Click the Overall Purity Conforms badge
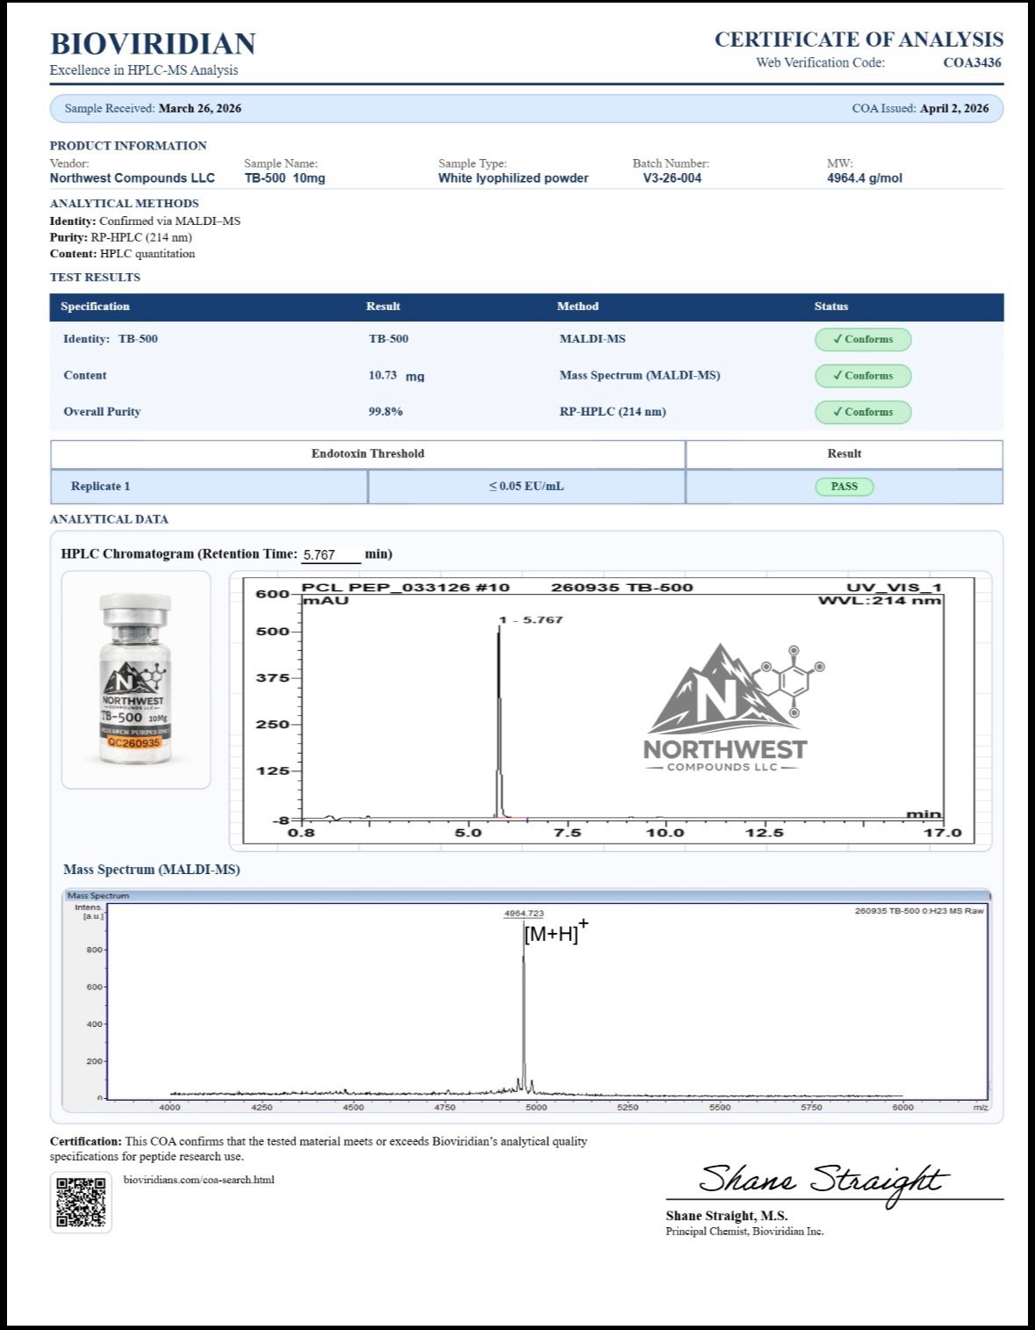Image resolution: width=1035 pixels, height=1330 pixels. (862, 412)
